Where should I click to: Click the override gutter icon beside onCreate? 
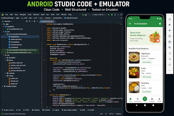(x=44, y=60)
